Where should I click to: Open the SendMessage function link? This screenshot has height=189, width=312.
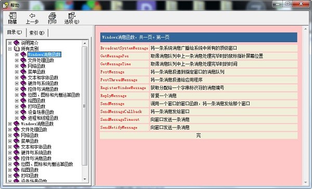tap(112, 104)
